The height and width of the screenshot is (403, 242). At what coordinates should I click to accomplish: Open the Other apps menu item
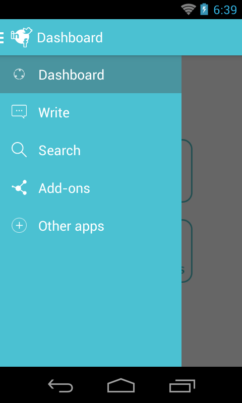[x=91, y=226]
